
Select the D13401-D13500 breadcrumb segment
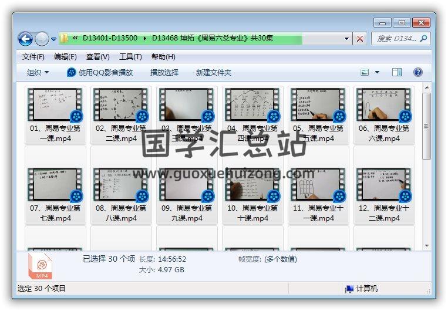pyautogui.click(x=110, y=38)
